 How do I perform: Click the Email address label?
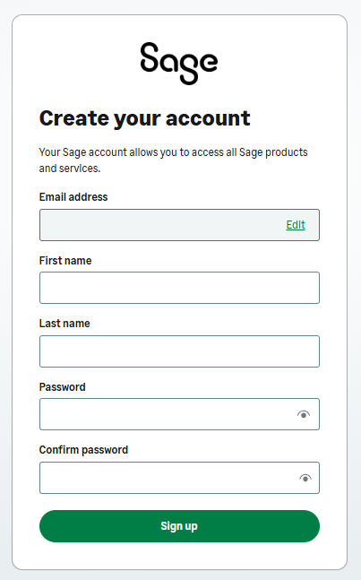click(x=73, y=197)
